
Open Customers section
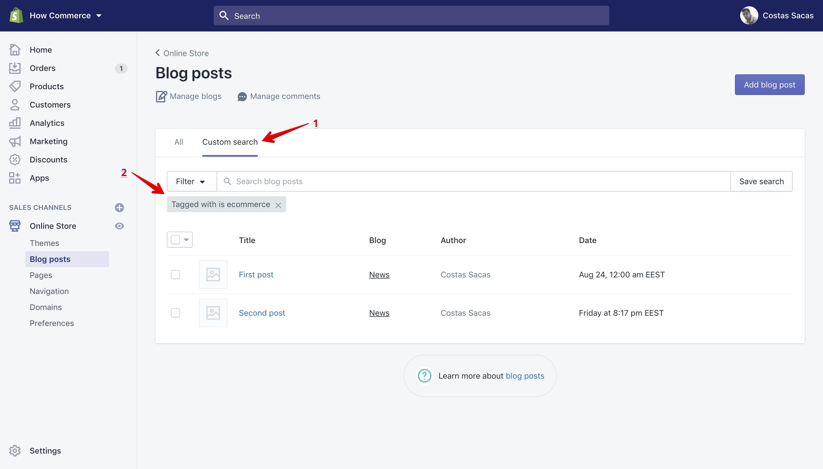click(50, 105)
